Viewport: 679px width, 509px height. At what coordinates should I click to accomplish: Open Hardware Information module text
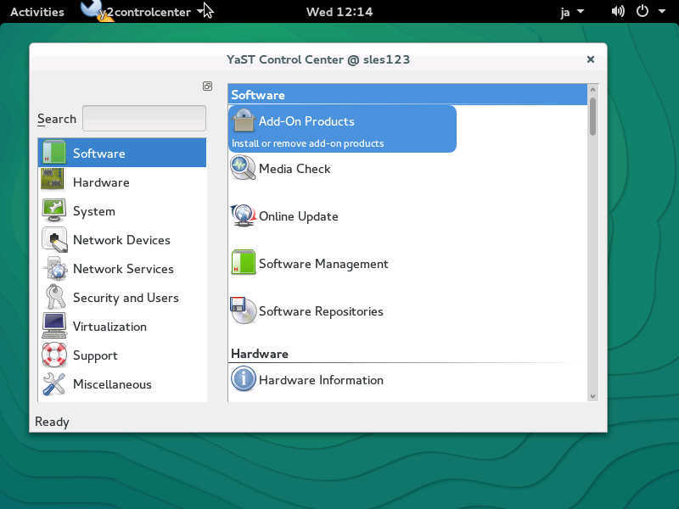point(321,380)
